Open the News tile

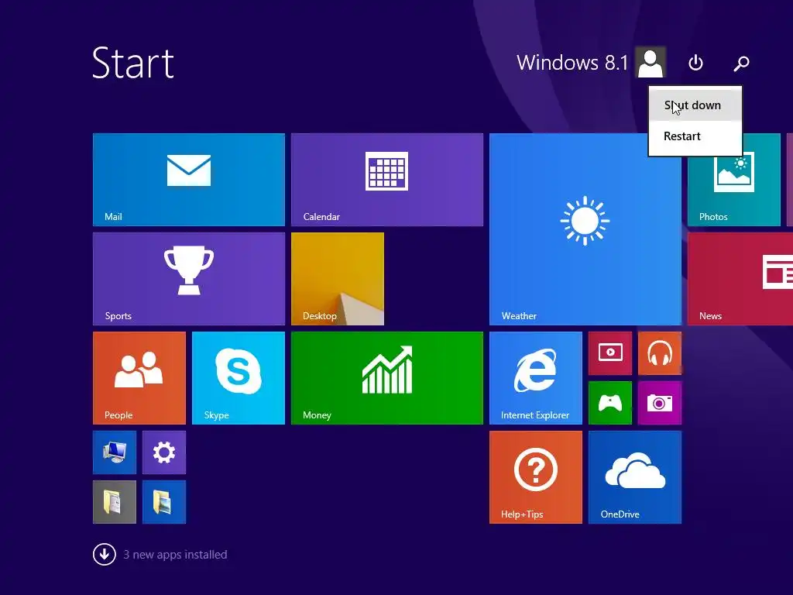tap(740, 279)
